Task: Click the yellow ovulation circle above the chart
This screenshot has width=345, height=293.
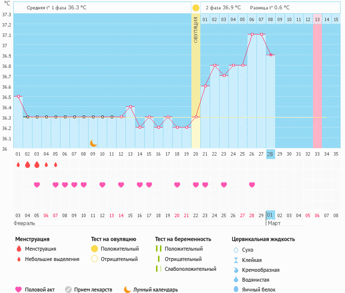Action: click(x=196, y=8)
